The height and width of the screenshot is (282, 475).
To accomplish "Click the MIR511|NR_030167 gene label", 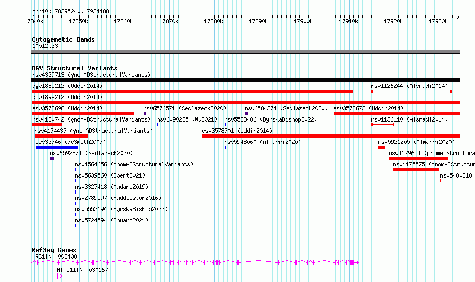I will coord(82,270).
